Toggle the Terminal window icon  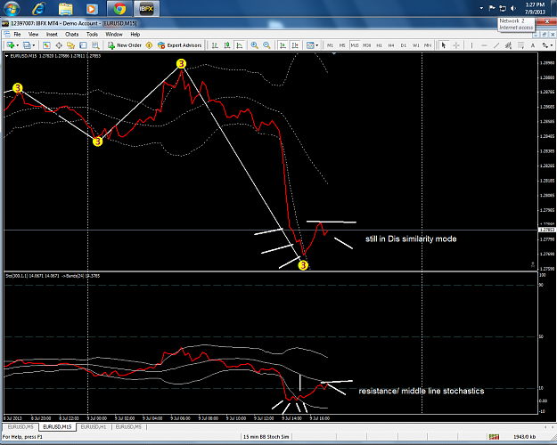click(x=83, y=45)
